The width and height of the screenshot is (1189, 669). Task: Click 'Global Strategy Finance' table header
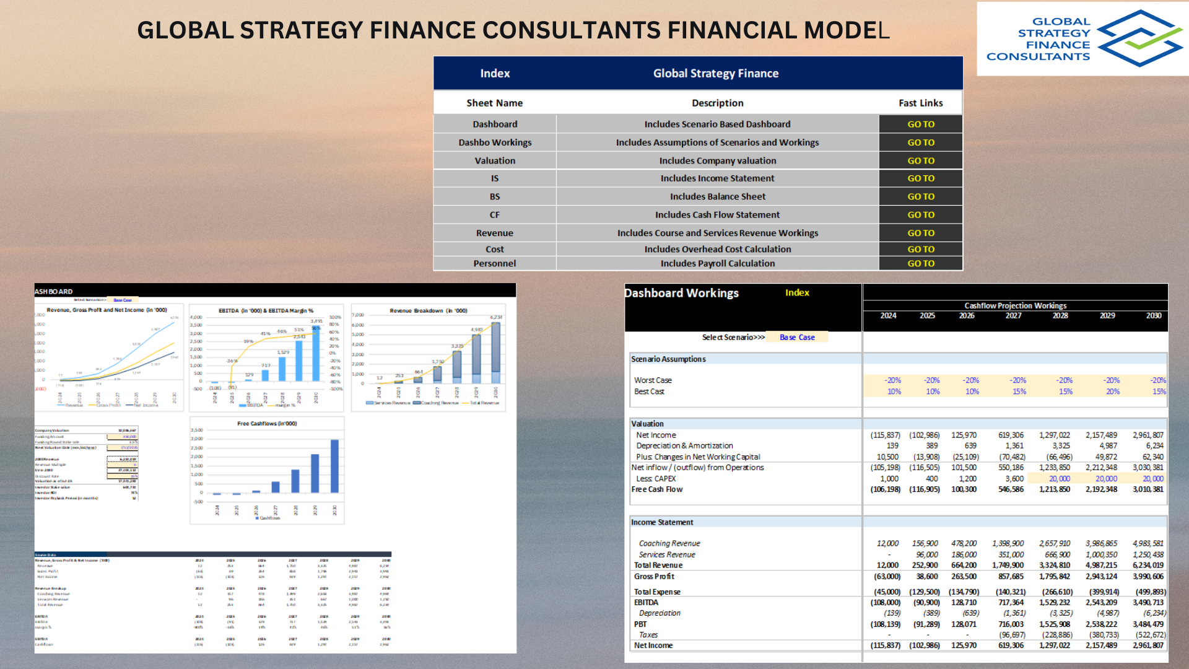(x=716, y=73)
